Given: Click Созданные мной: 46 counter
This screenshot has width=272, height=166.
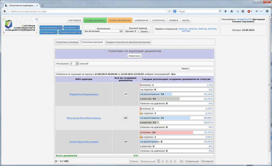Looking at the screenshot, I should [70, 32].
